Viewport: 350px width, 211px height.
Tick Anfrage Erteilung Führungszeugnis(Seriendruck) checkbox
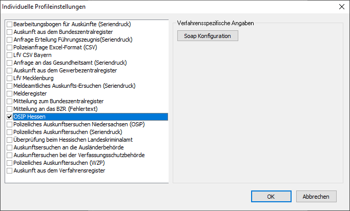tap(10, 40)
